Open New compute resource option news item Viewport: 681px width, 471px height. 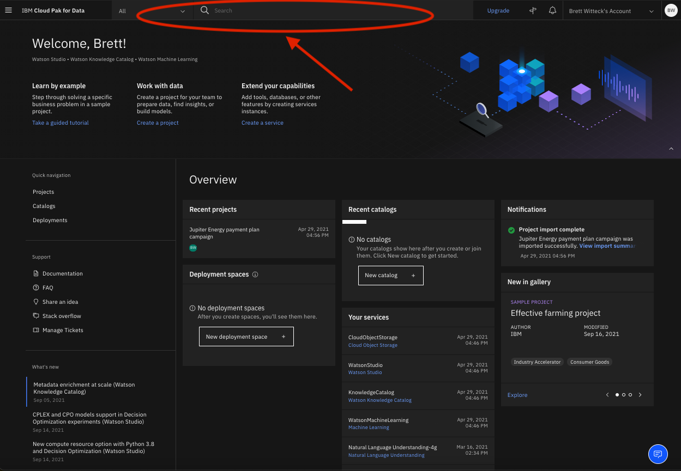(x=93, y=448)
